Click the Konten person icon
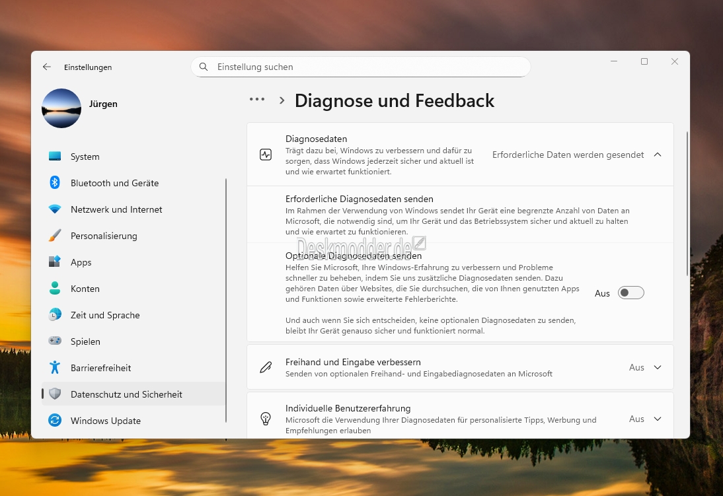This screenshot has width=723, height=496. [56, 289]
